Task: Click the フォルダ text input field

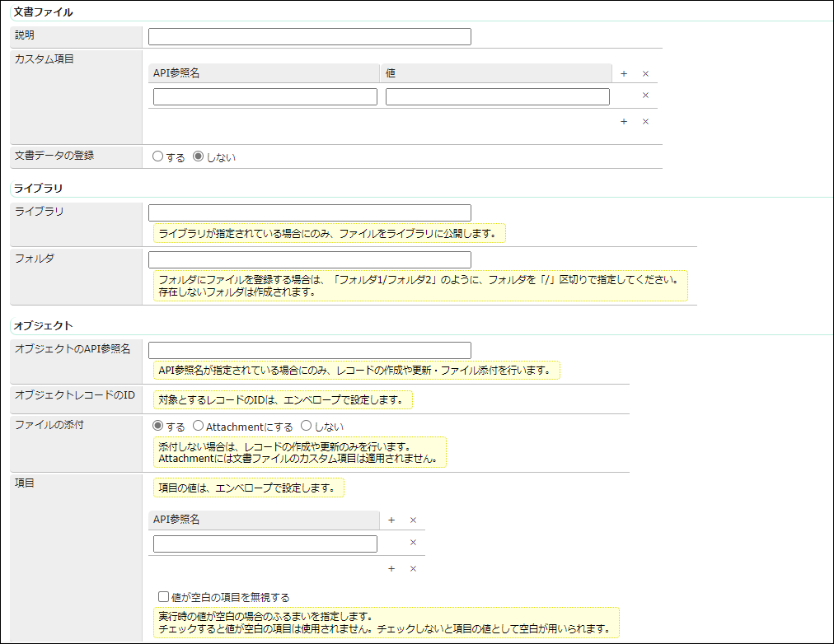Action: (x=309, y=259)
